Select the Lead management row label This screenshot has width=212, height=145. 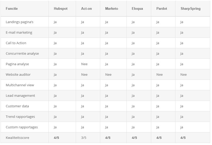point(20,95)
